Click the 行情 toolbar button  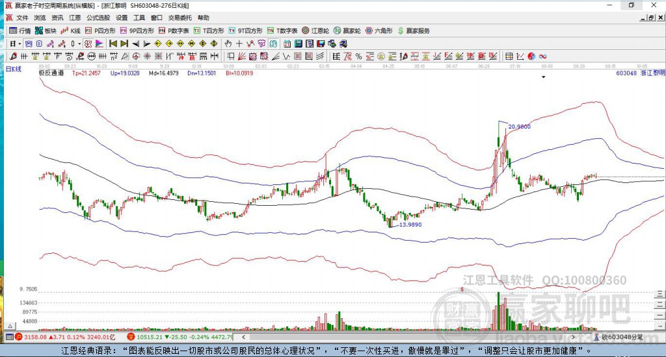click(x=20, y=31)
